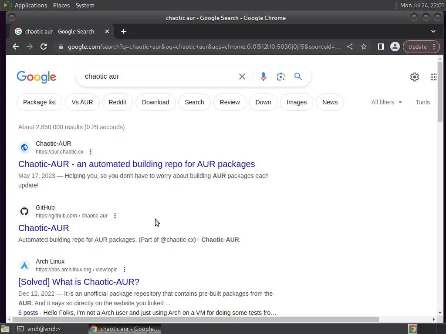
Task: Open a new tab
Action: click(123, 31)
